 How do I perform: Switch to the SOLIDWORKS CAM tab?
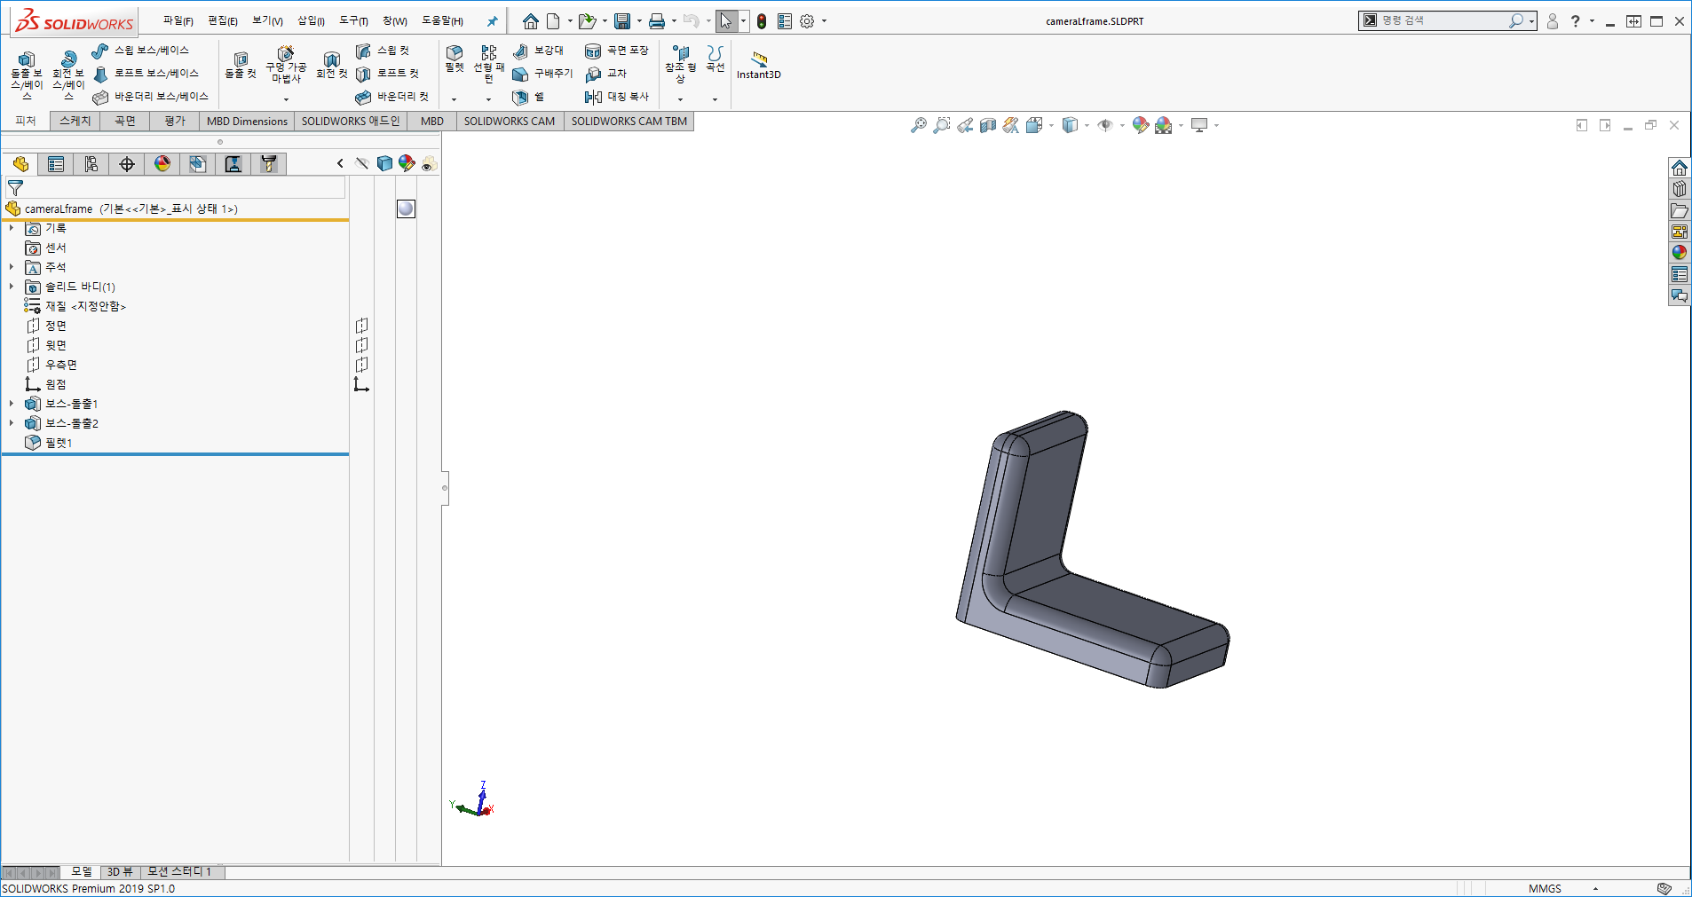tap(510, 121)
